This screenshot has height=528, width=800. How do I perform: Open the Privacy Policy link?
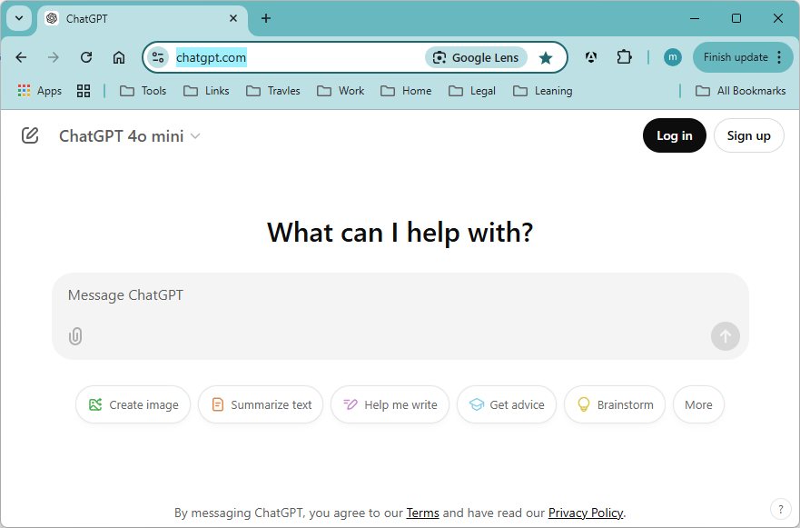[586, 513]
